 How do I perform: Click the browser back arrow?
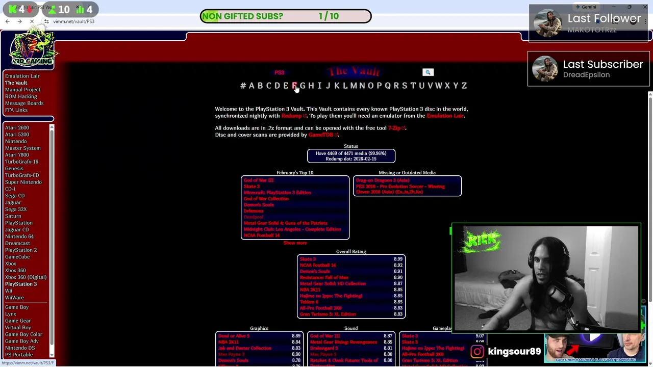7,21
